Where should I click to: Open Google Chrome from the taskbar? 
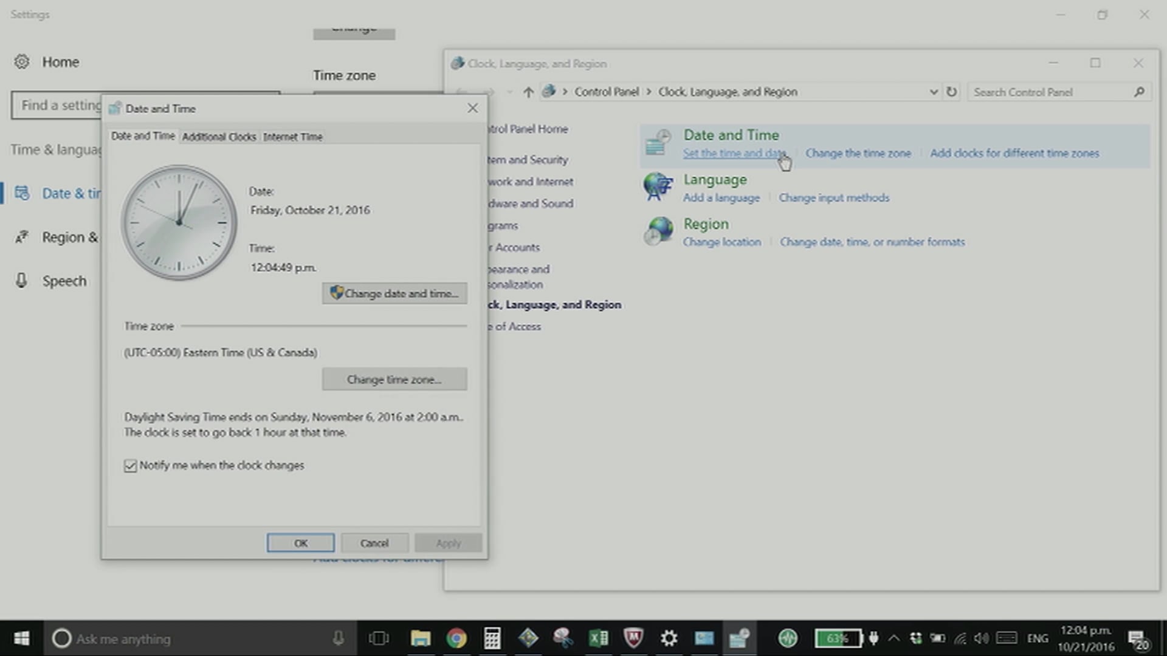coord(456,638)
